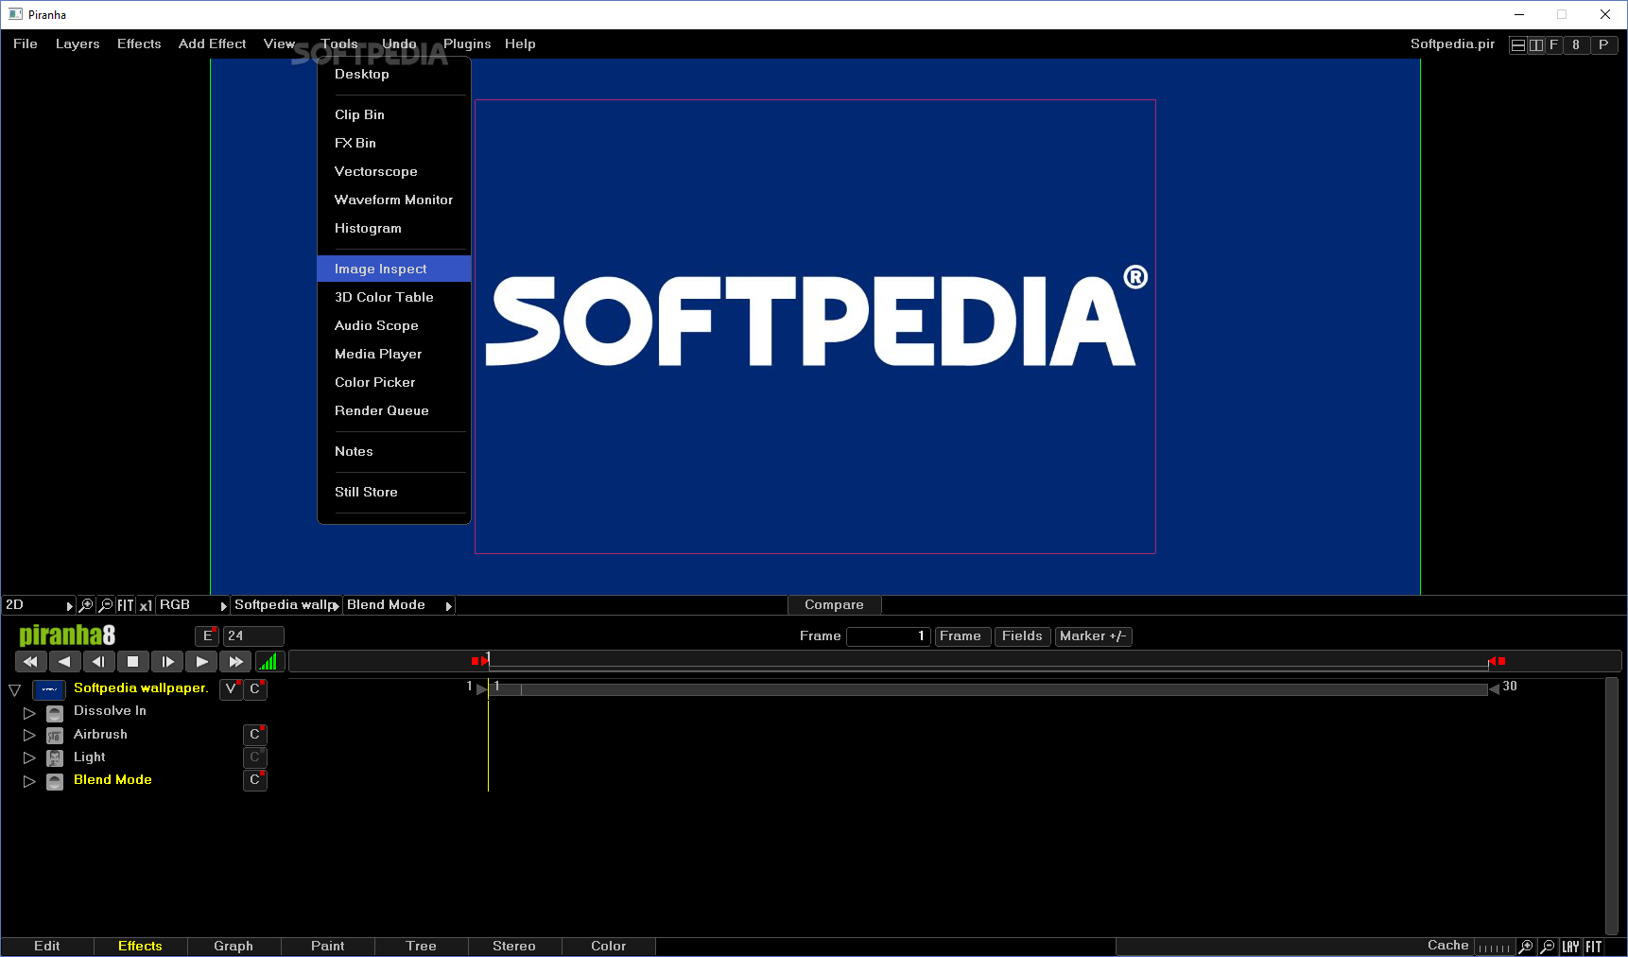
Task: Step forward one frame
Action: (167, 662)
